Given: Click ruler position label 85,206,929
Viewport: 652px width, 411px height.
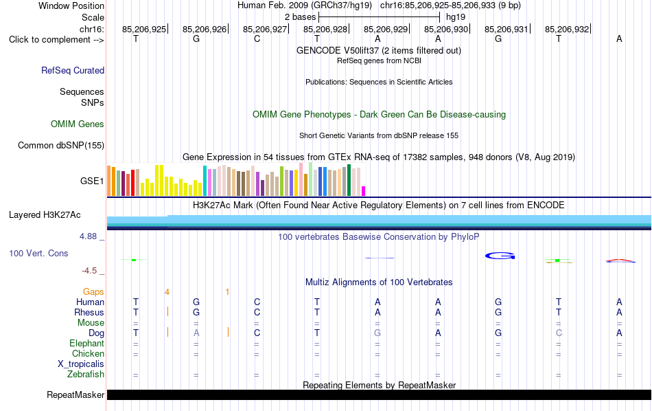Looking at the screenshot, I should click(x=386, y=29).
